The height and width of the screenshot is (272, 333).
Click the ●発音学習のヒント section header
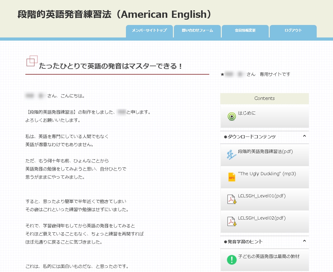(264, 242)
